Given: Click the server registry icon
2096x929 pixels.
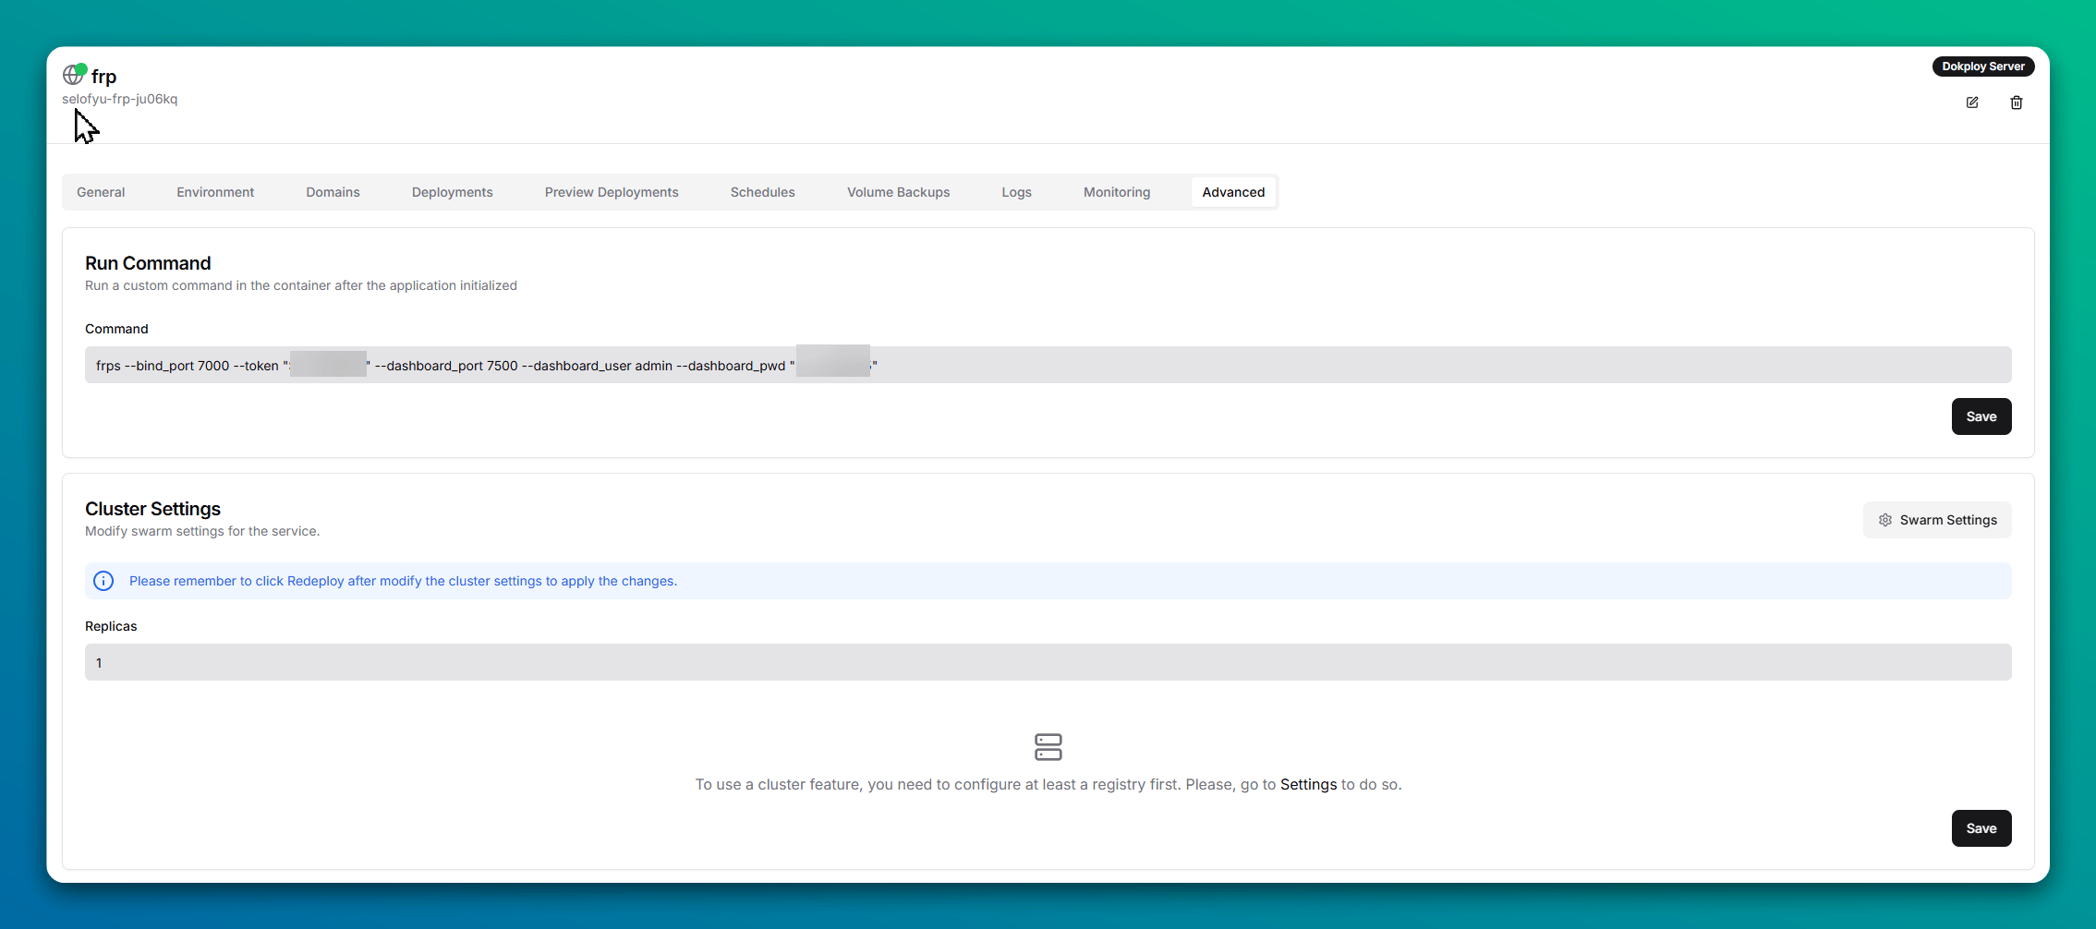Looking at the screenshot, I should pos(1048,747).
